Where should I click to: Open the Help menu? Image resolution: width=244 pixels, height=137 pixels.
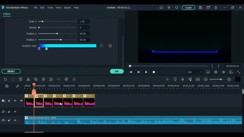click(76, 8)
